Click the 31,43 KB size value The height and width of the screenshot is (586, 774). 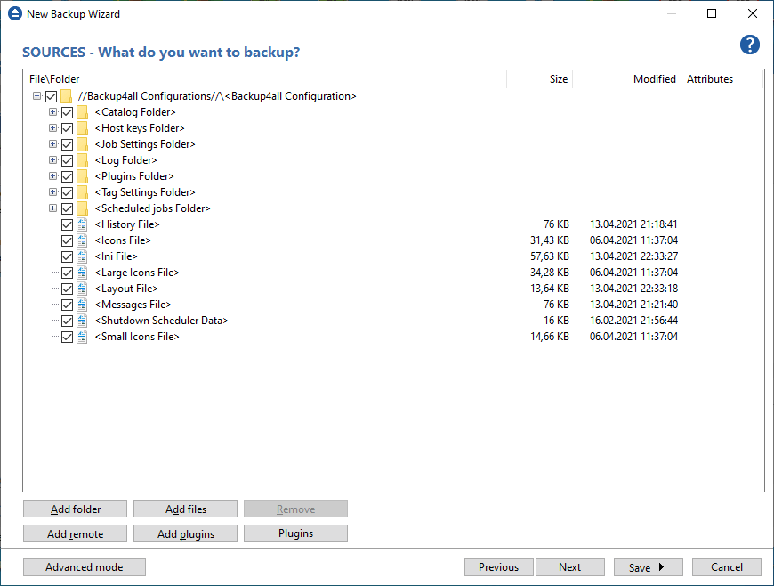pos(550,240)
